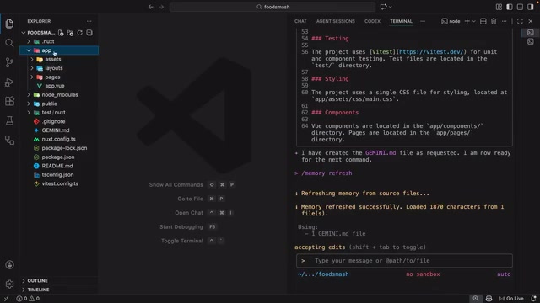540x303 pixels.
Task: Kill the terminal with trash icon
Action: (494, 21)
